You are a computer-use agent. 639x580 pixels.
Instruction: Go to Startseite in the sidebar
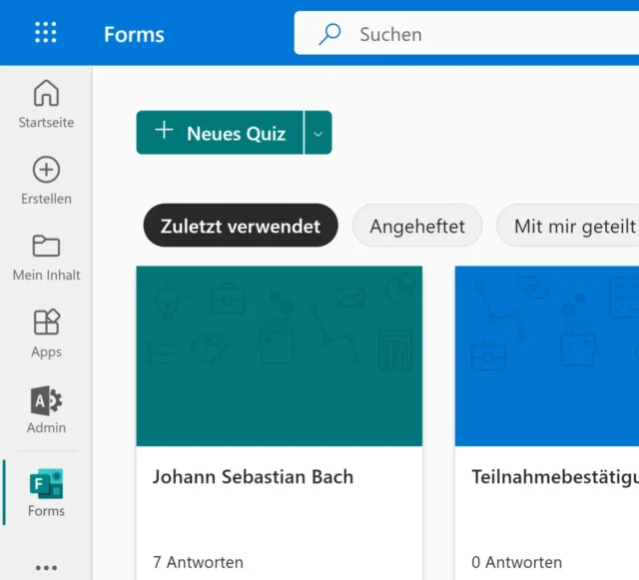[46, 104]
